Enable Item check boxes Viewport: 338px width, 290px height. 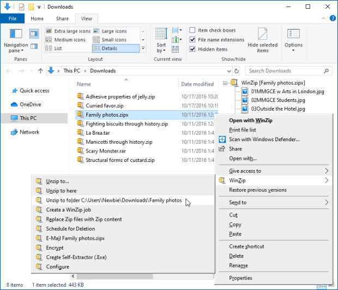point(192,30)
